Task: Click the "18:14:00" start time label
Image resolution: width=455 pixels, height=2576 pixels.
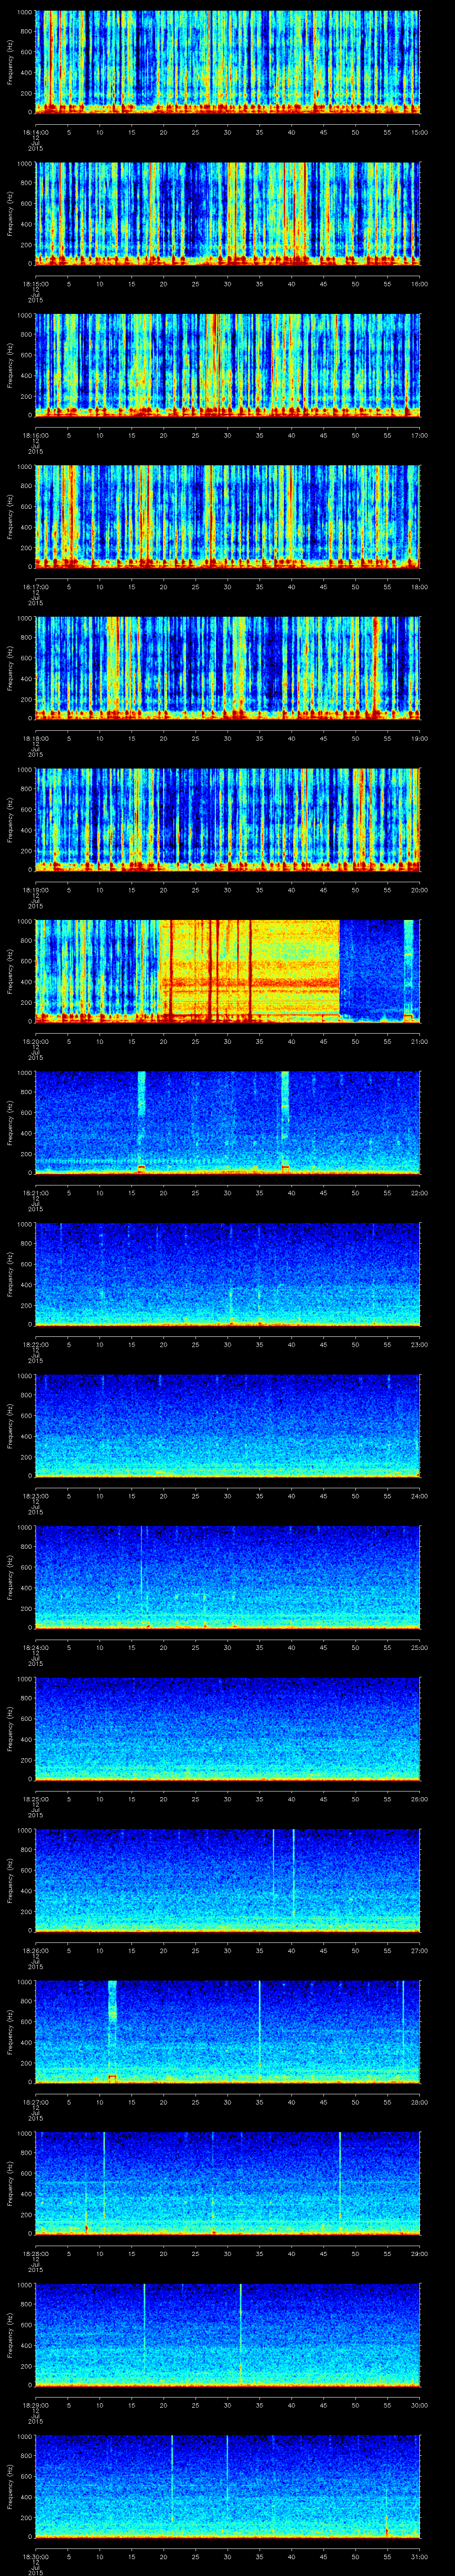Action: 36,132
